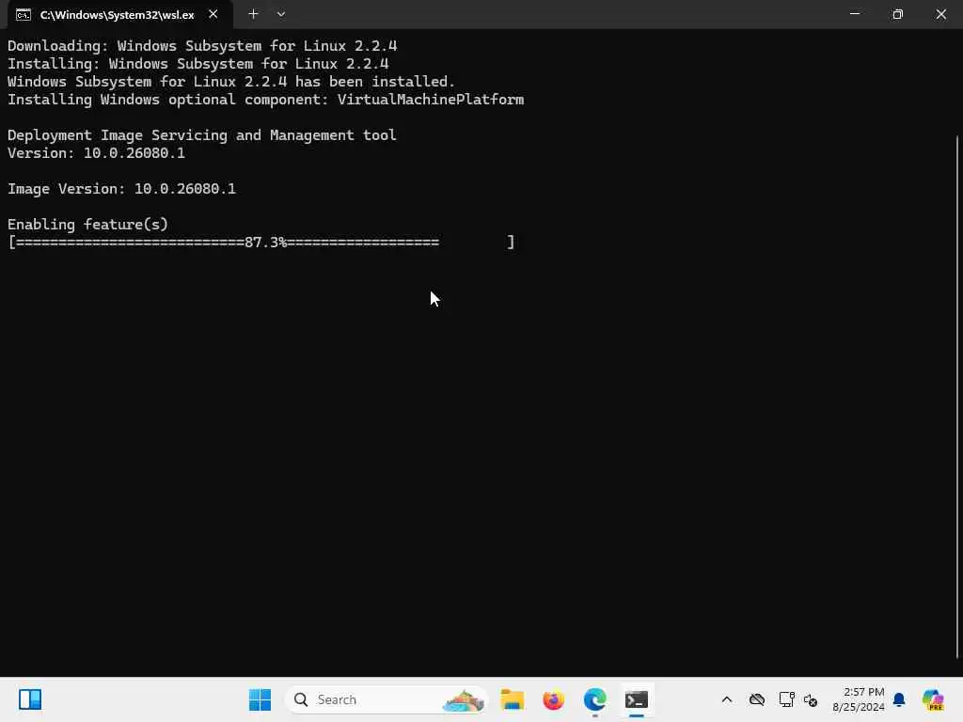
Task: Click the "has been installed." line
Action: click(231, 82)
